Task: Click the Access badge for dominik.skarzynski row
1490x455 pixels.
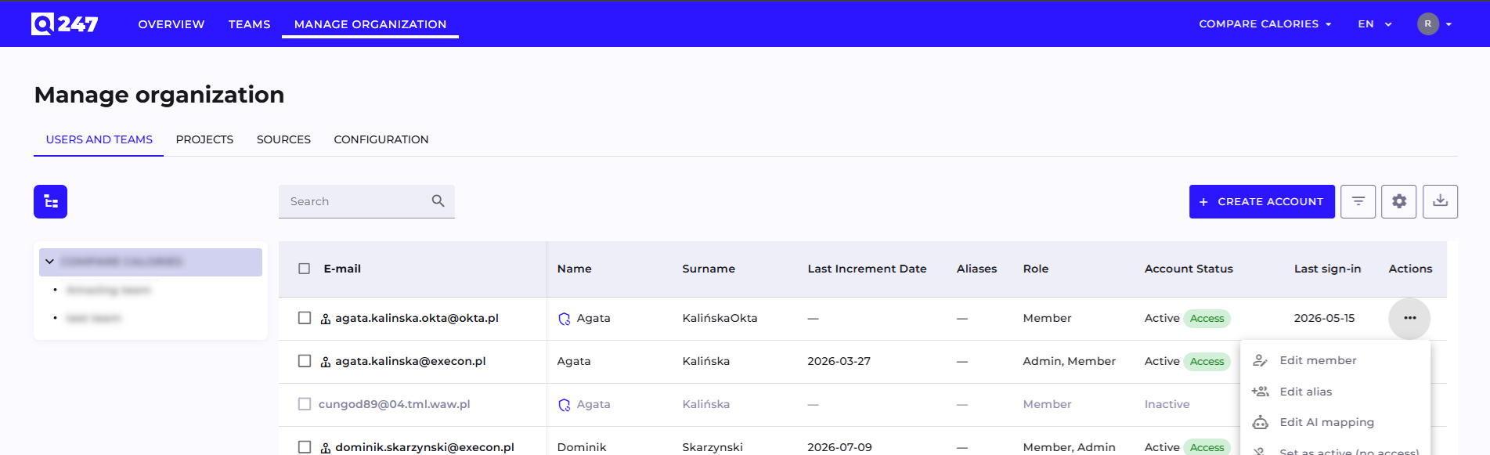Action: [x=1207, y=448]
